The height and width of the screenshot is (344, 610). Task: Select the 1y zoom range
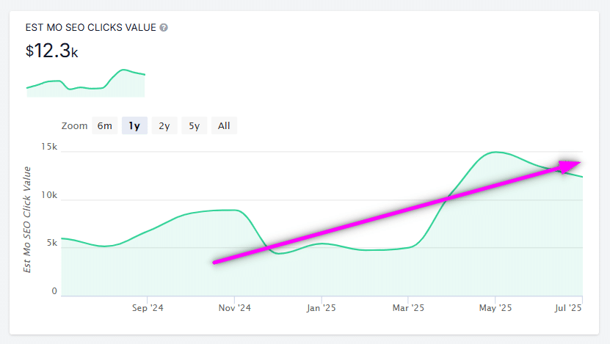[x=134, y=125]
